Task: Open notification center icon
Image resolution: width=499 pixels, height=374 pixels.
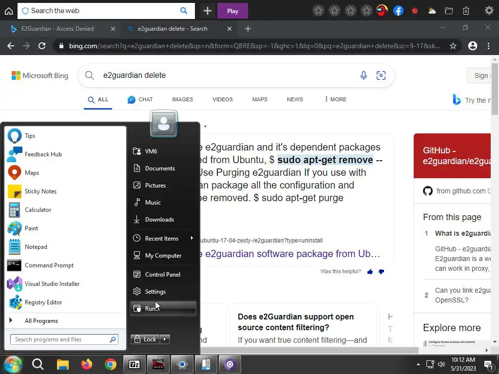Action: tap(488, 365)
